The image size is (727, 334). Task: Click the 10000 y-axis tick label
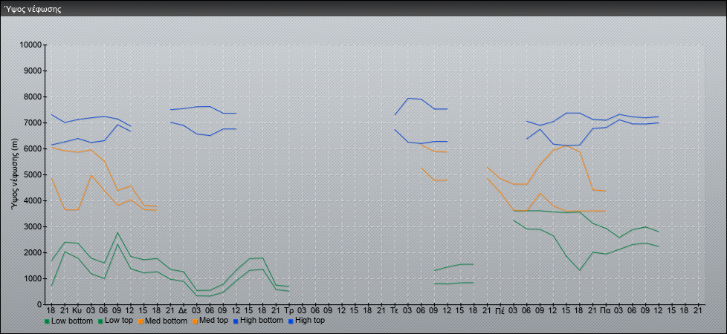pyautogui.click(x=31, y=45)
